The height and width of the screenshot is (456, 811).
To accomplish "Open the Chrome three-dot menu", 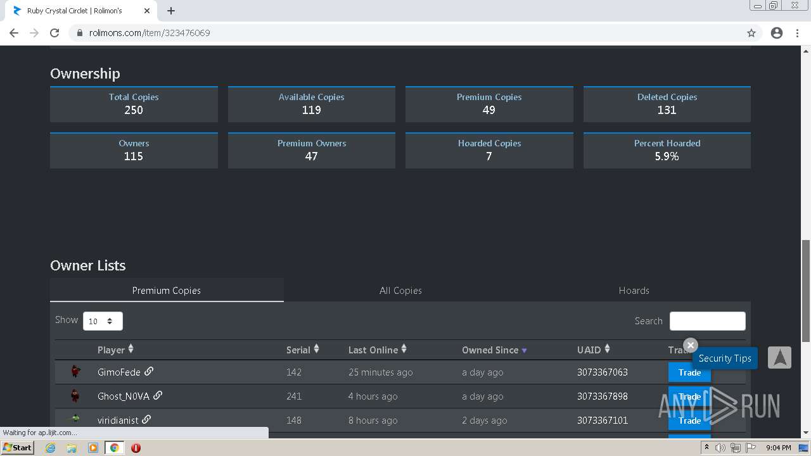I will point(797,33).
